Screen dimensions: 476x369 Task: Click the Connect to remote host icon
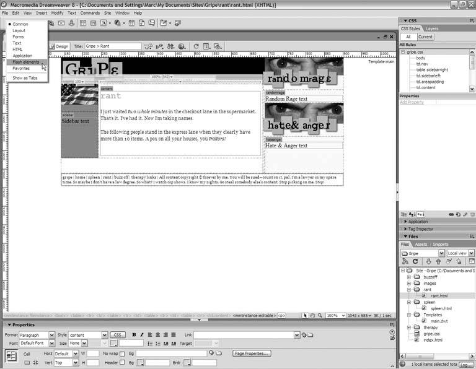tap(405, 262)
